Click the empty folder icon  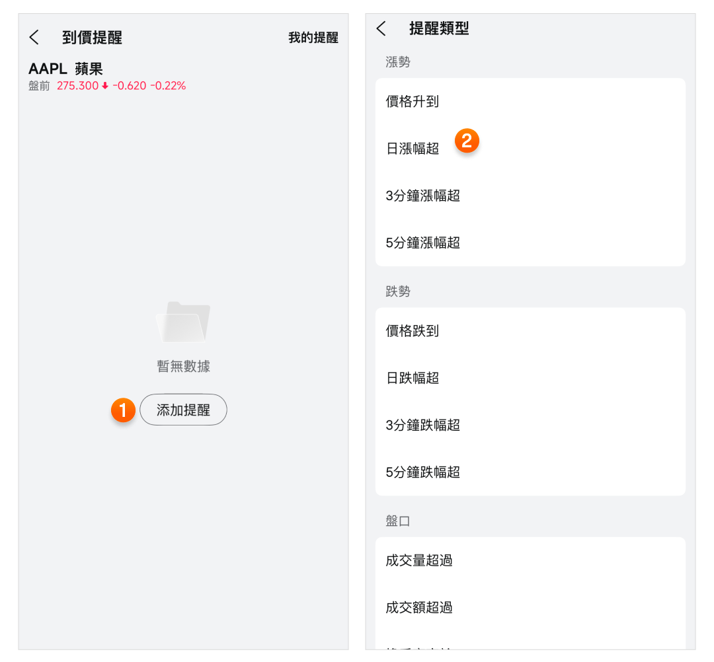point(183,322)
